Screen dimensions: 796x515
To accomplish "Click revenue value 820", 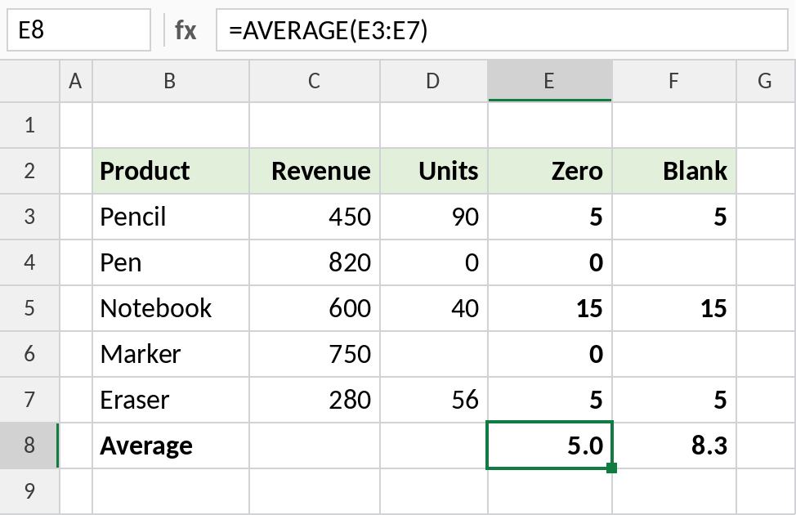I will 315,262.
